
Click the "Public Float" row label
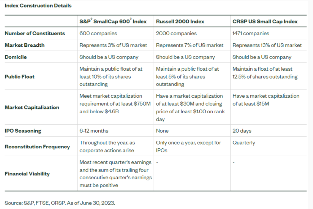pyautogui.click(x=20, y=77)
